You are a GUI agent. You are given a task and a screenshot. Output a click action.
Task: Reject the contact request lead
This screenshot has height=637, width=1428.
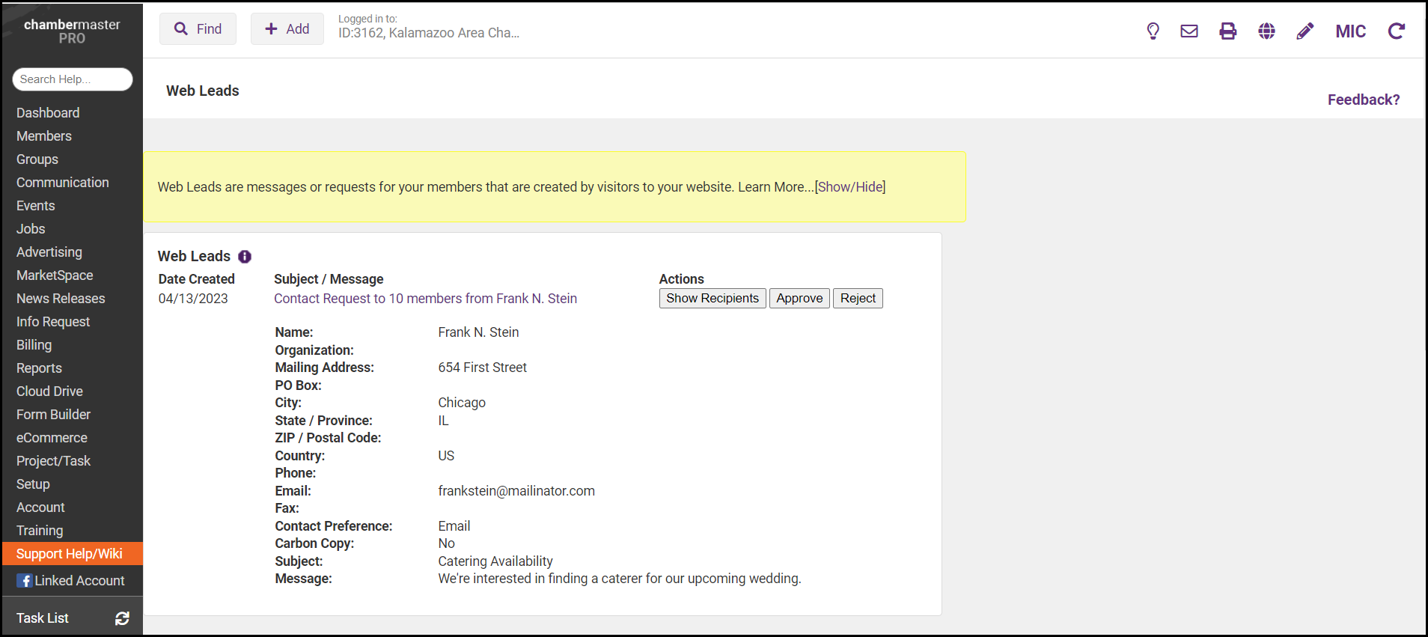pyautogui.click(x=857, y=299)
